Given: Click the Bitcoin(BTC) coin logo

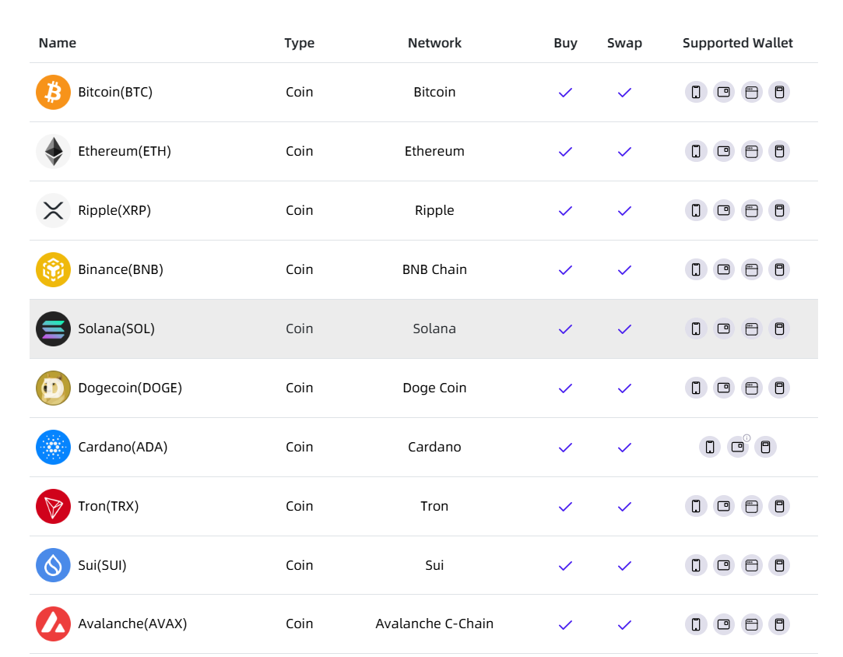Looking at the screenshot, I should tap(53, 92).
